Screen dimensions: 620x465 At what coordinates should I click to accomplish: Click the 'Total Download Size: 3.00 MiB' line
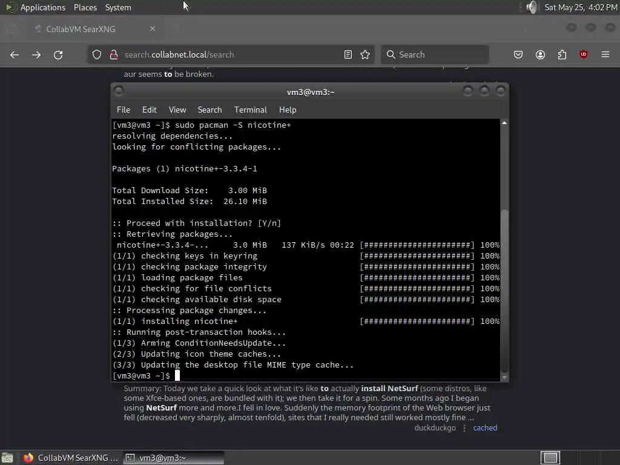coord(190,191)
